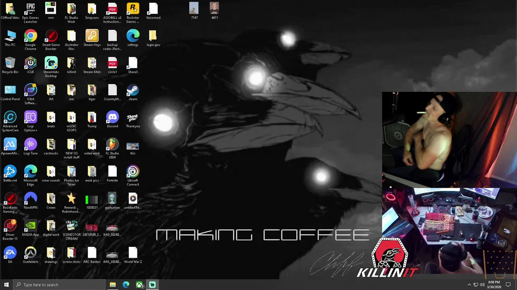
Task: Open the Discord shortcut
Action: click(112, 120)
